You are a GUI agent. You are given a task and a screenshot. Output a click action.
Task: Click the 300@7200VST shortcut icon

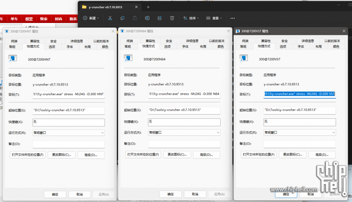click(244, 58)
